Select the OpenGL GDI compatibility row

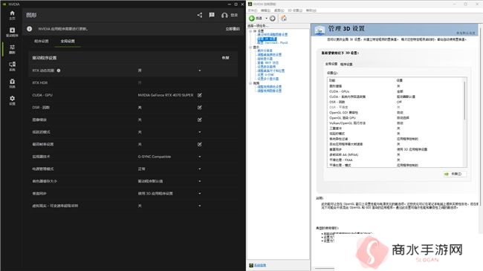[x=396, y=112]
